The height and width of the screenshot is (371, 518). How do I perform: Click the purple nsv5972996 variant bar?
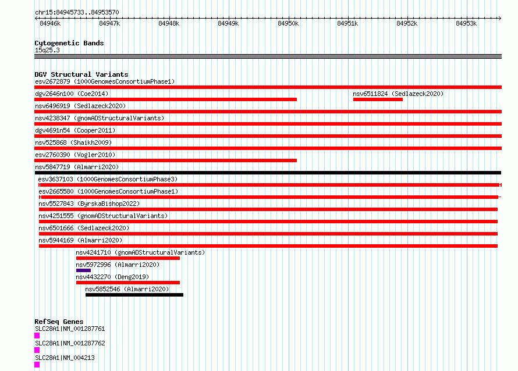pos(83,270)
